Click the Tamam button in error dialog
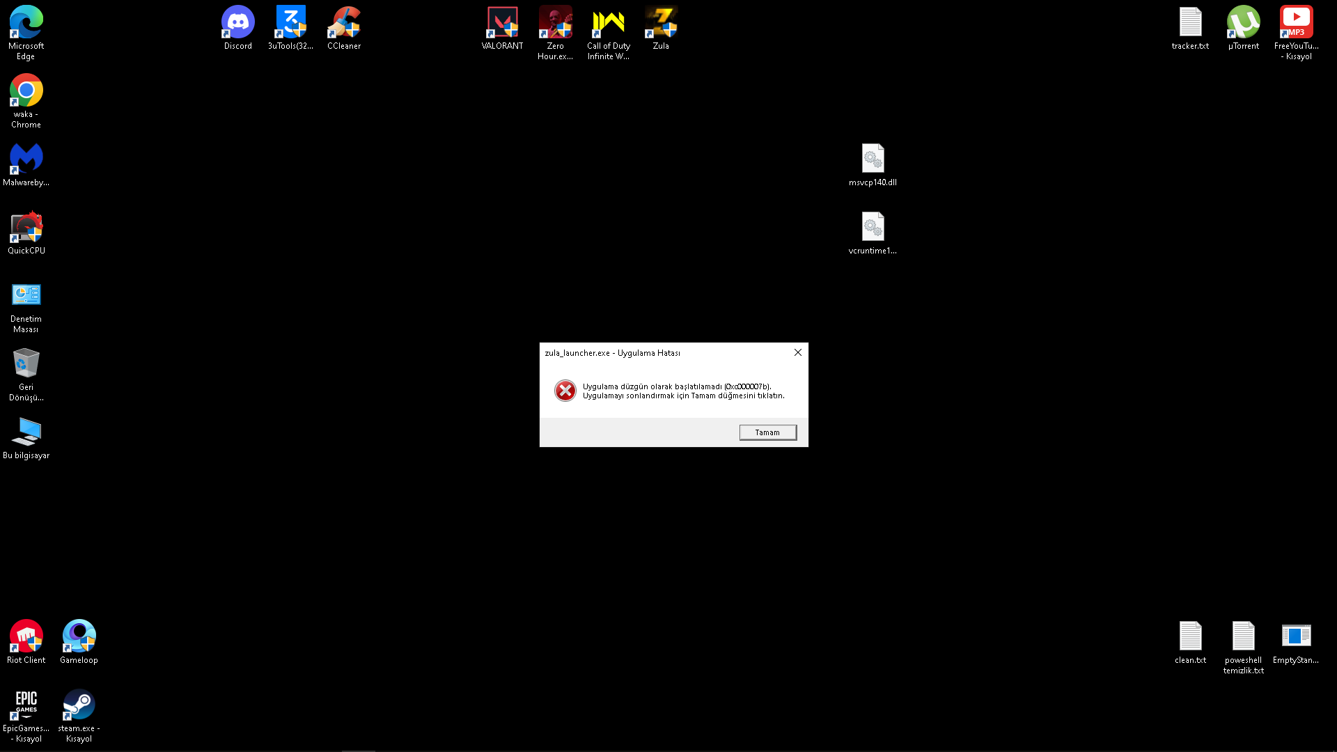 [x=767, y=432]
